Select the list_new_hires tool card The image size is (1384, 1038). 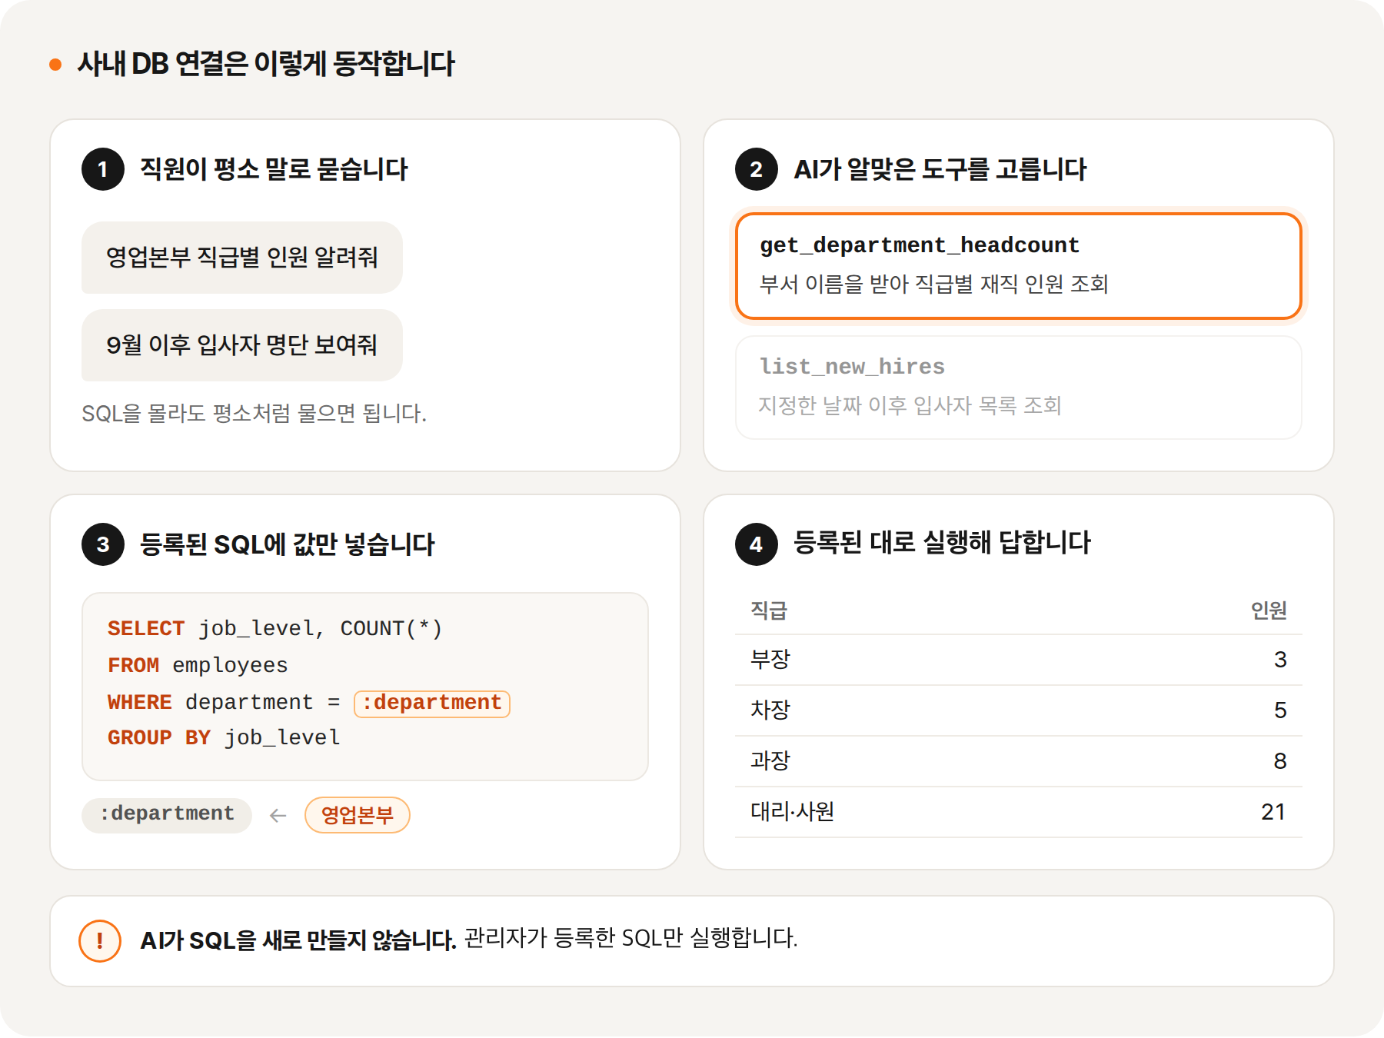pyautogui.click(x=1018, y=388)
